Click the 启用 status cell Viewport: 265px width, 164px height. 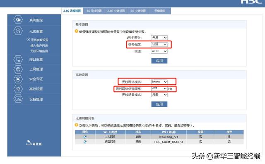[x=138, y=137]
